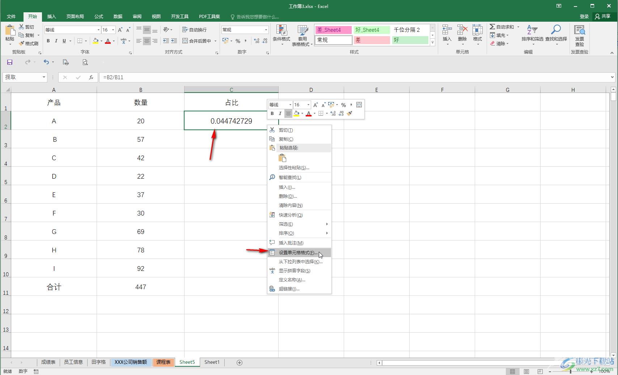Click the Undo arrow icon
Screen dimensions: 618x375
click(46, 62)
